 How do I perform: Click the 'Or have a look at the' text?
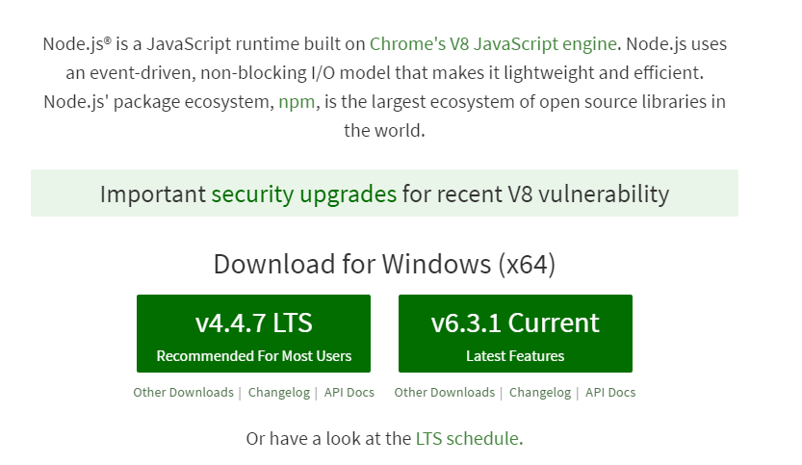pyautogui.click(x=328, y=439)
